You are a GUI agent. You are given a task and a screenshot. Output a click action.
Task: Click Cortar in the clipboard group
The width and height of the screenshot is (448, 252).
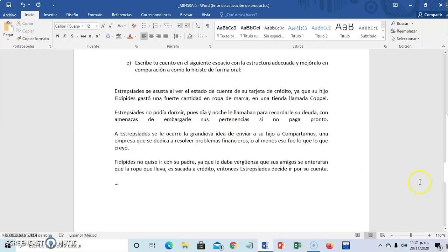[x=25, y=23]
